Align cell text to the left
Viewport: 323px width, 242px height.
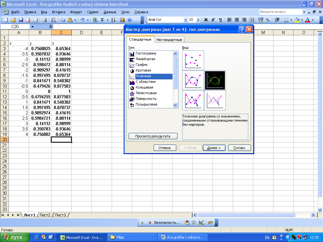(230, 20)
